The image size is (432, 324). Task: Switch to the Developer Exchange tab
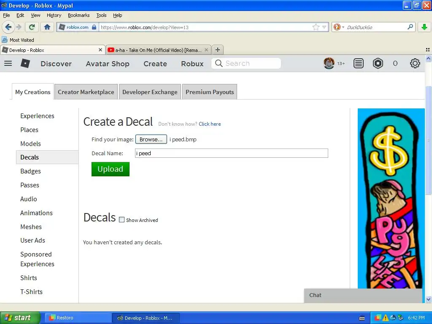(x=150, y=92)
